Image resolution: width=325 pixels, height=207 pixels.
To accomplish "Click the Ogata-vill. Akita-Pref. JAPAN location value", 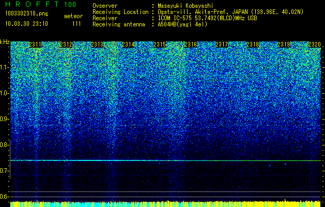I will click(x=230, y=12).
